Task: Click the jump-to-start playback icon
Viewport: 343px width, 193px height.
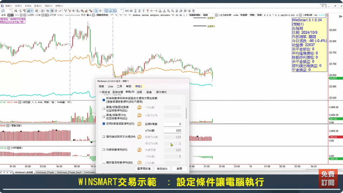Action: [127, 11]
